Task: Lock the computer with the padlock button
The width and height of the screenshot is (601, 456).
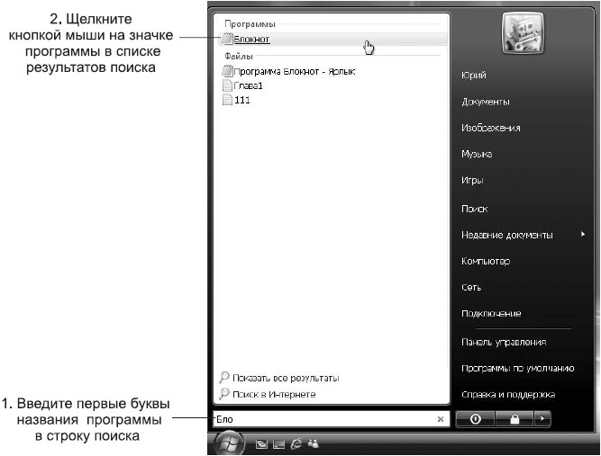Action: (x=513, y=419)
